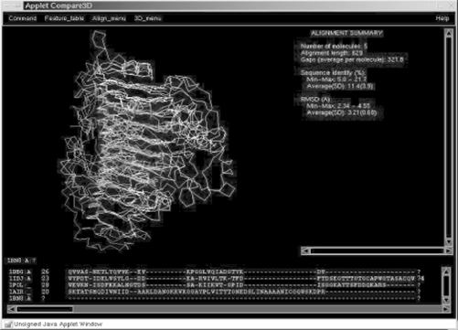Click the sequence alignment horizontal scrollbar thumb
Viewport: 458px width, 330px height.
pos(45,309)
